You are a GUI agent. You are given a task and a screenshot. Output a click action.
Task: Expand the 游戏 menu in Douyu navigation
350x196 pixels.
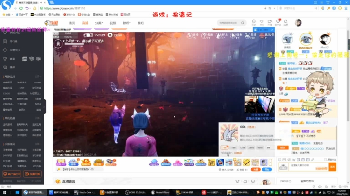[126, 23]
